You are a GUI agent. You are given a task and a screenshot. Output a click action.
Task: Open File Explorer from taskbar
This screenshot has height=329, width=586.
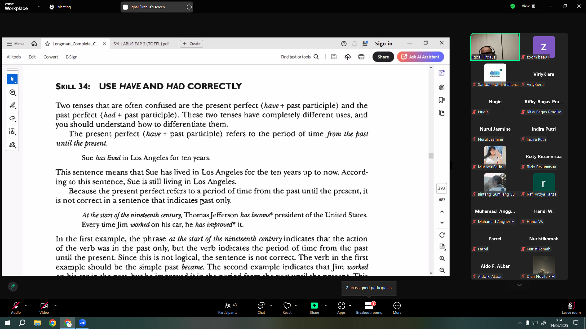coord(37,323)
